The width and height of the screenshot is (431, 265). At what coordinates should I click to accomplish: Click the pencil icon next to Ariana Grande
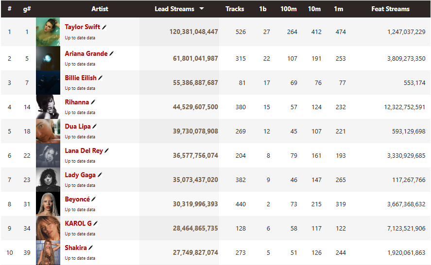(111, 53)
